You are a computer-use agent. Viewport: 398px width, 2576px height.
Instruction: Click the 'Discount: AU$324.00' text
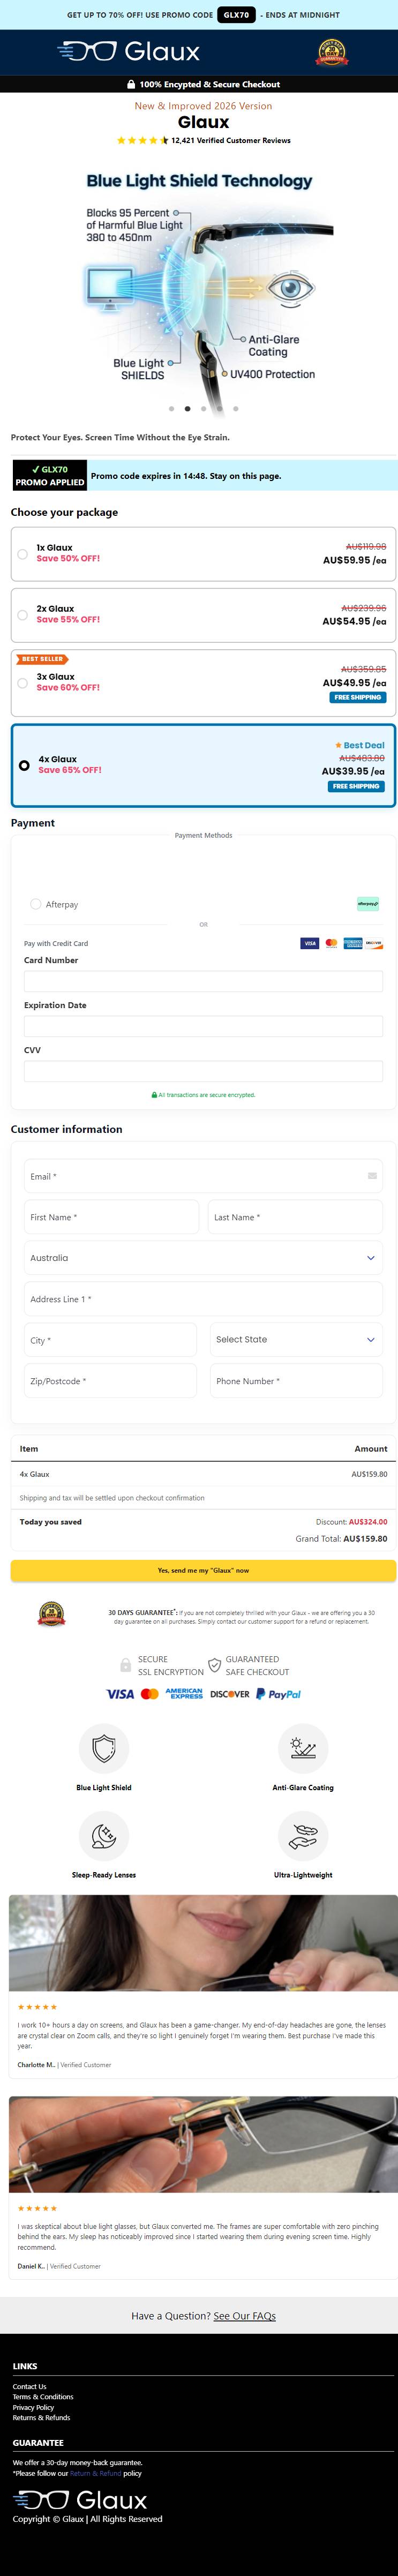click(x=351, y=1522)
